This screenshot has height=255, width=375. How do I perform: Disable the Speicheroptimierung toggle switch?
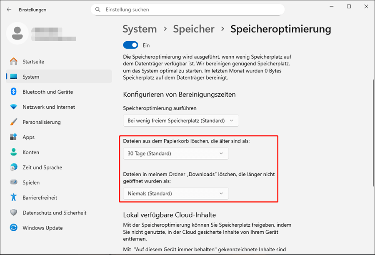pos(131,45)
